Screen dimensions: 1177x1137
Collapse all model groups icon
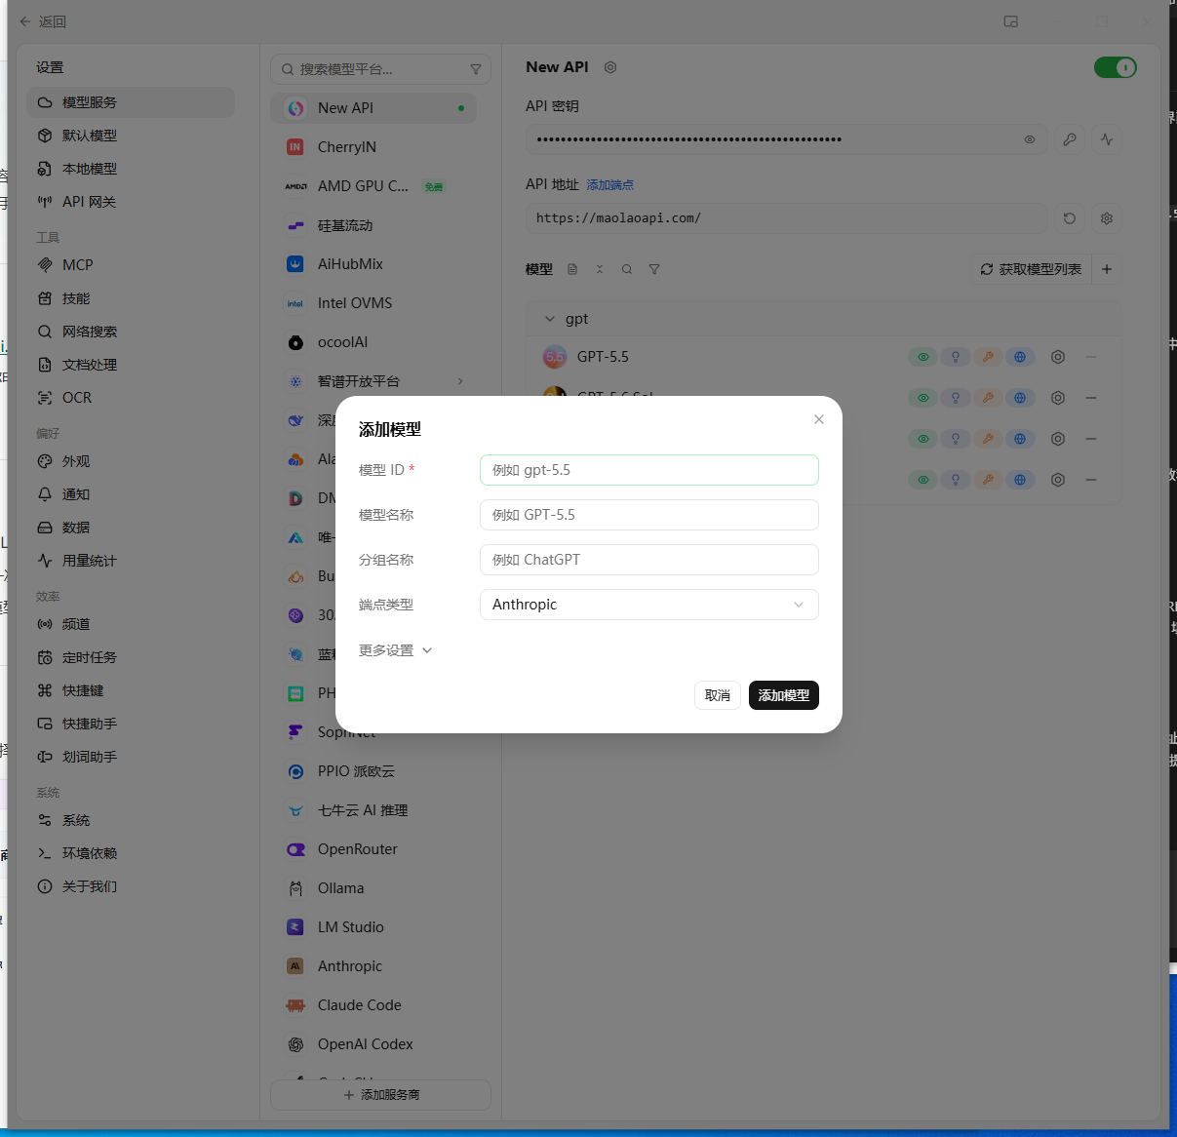(x=600, y=269)
